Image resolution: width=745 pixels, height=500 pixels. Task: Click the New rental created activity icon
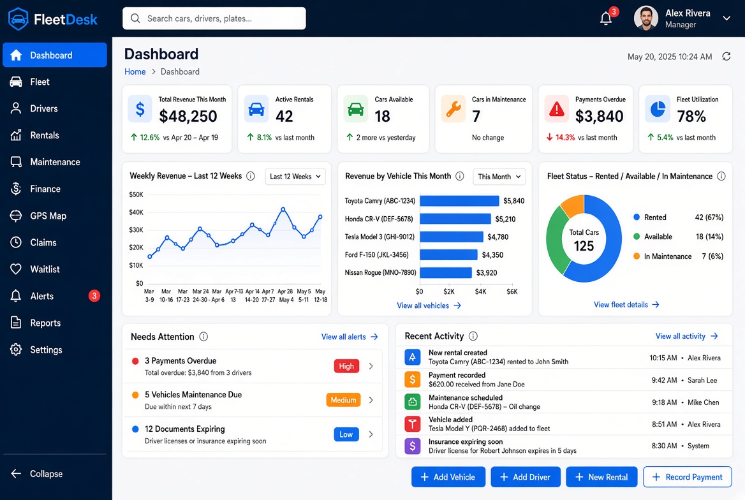413,357
